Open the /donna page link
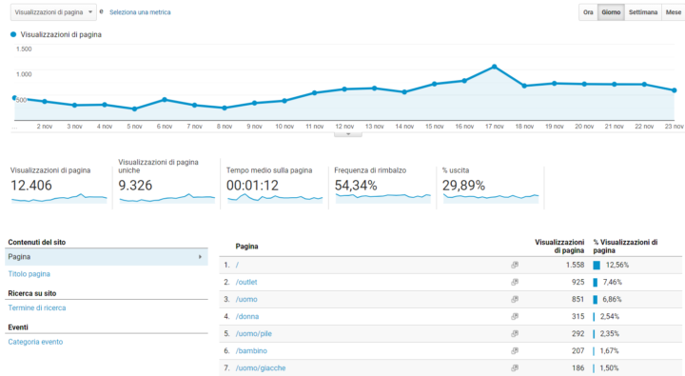Image resolution: width=685 pixels, height=376 pixels. (247, 316)
